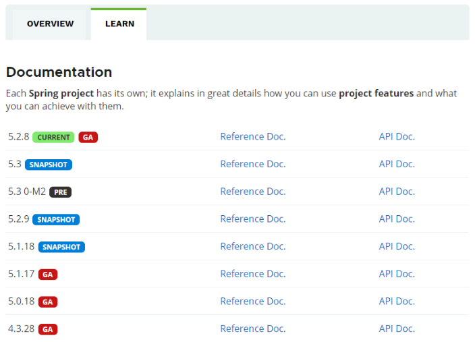Open Reference Doc. for 5.2.9 SNAPSHOT
475x342 pixels.
[253, 219]
